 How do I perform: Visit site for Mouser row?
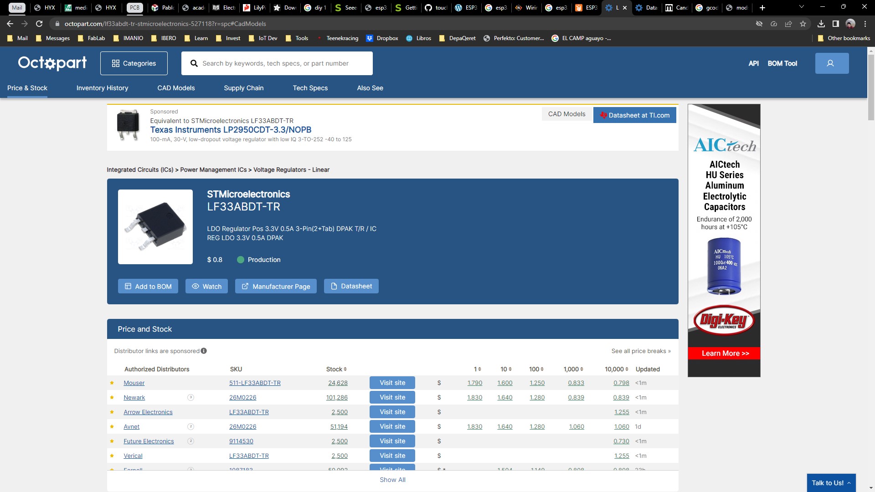click(392, 383)
